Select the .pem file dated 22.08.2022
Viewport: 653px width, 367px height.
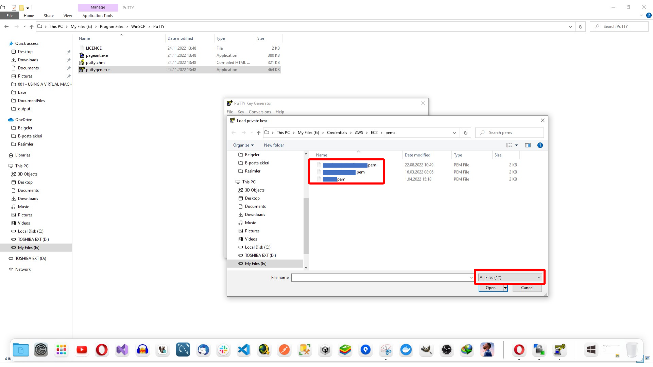[416, 165]
